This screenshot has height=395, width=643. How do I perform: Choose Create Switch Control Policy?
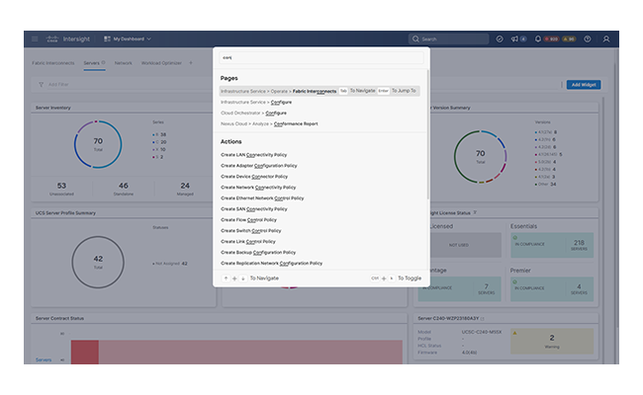(251, 231)
